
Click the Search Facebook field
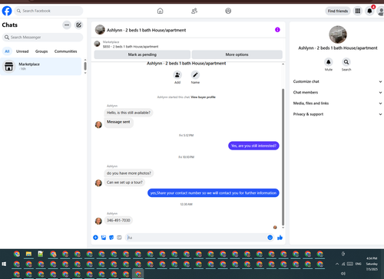click(x=48, y=11)
